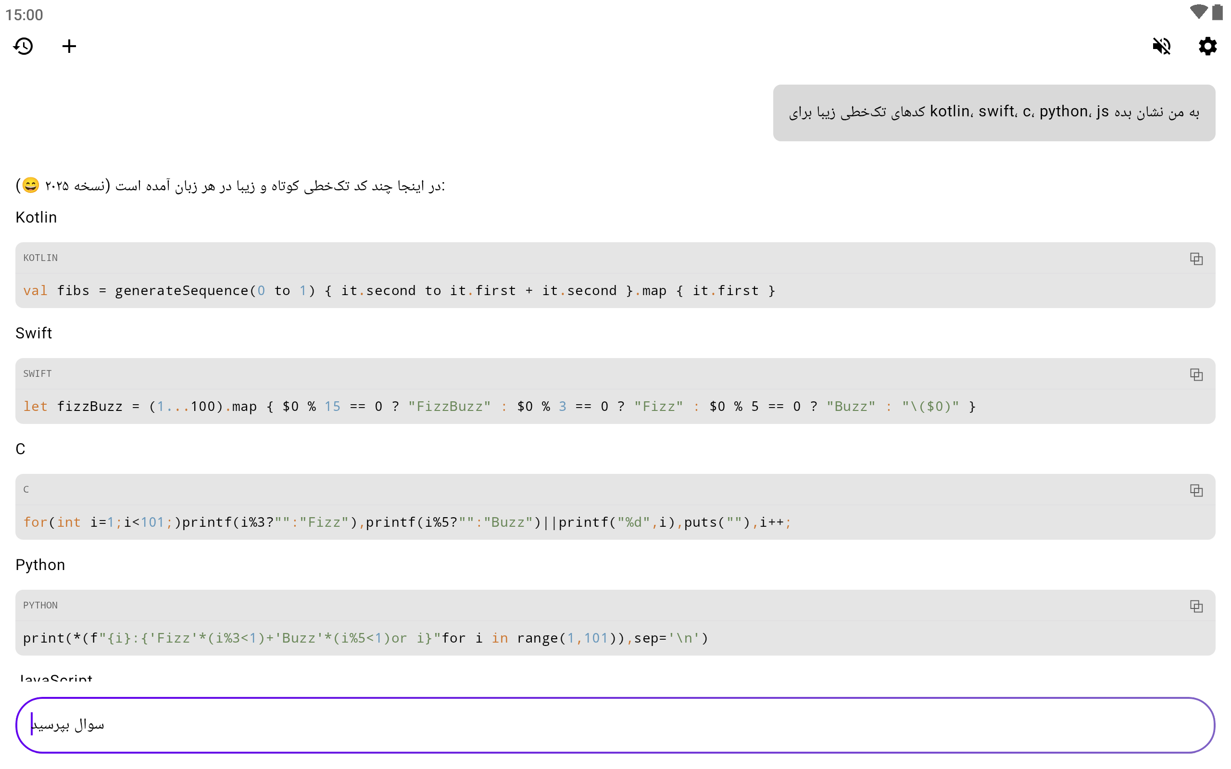This screenshot has width=1231, height=769.
Task: Open settings gear icon
Action: 1207,46
